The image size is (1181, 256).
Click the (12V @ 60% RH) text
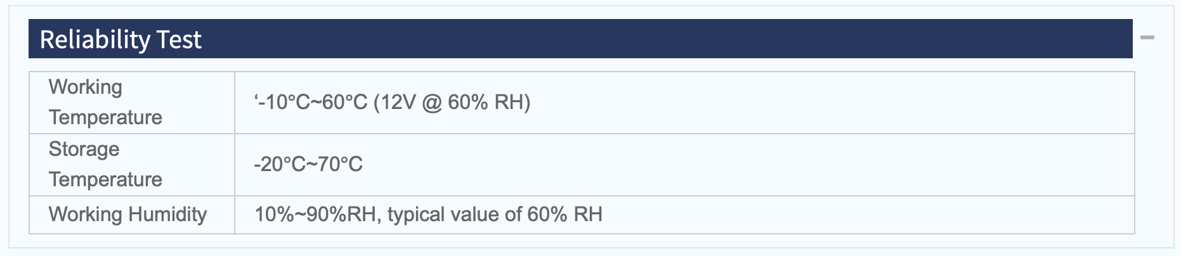pos(452,102)
